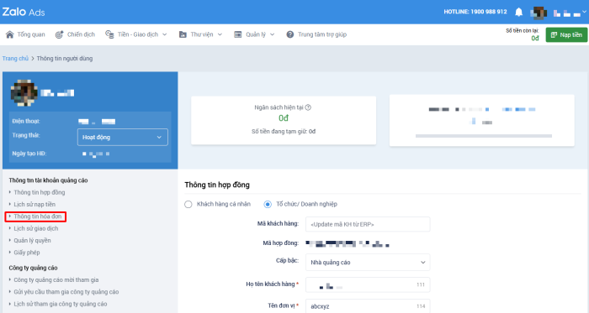
Task: Click the Quản lý list icon
Action: (x=238, y=34)
